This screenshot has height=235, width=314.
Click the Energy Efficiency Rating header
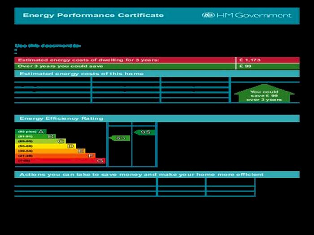61,119
